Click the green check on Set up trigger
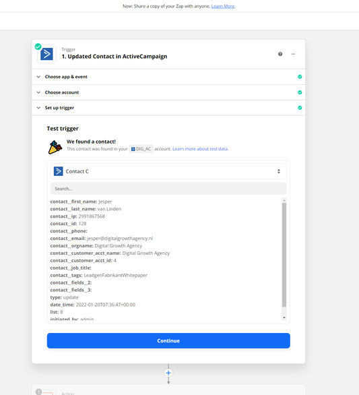Image resolution: width=359 pixels, height=395 pixels. click(x=300, y=108)
